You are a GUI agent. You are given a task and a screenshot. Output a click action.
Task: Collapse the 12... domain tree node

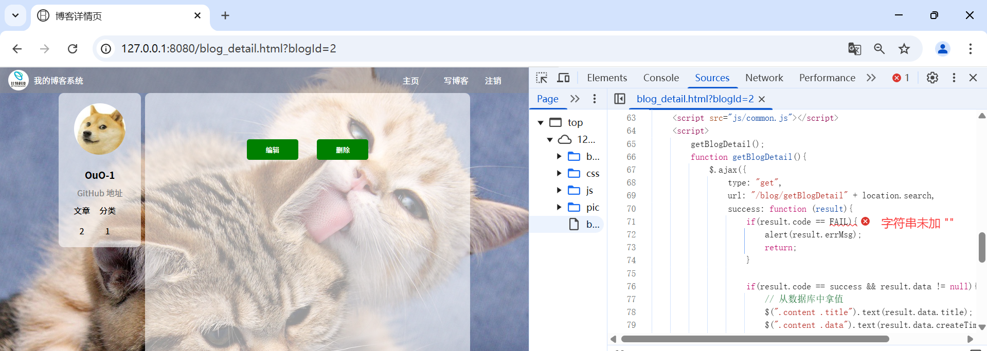[550, 140]
